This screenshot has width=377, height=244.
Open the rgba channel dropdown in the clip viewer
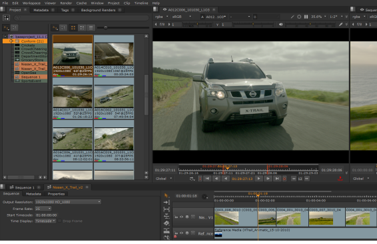click(161, 17)
